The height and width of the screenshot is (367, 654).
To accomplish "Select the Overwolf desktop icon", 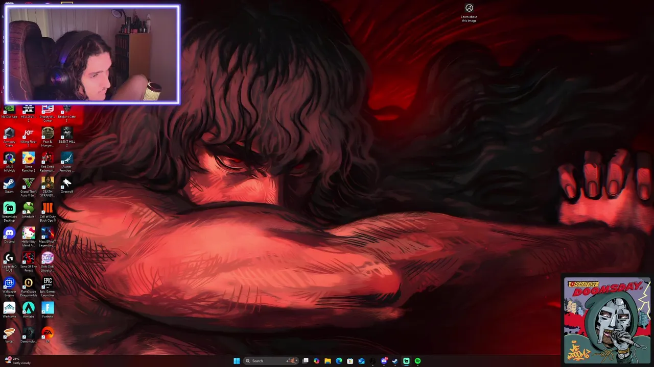I will [x=66, y=186].
